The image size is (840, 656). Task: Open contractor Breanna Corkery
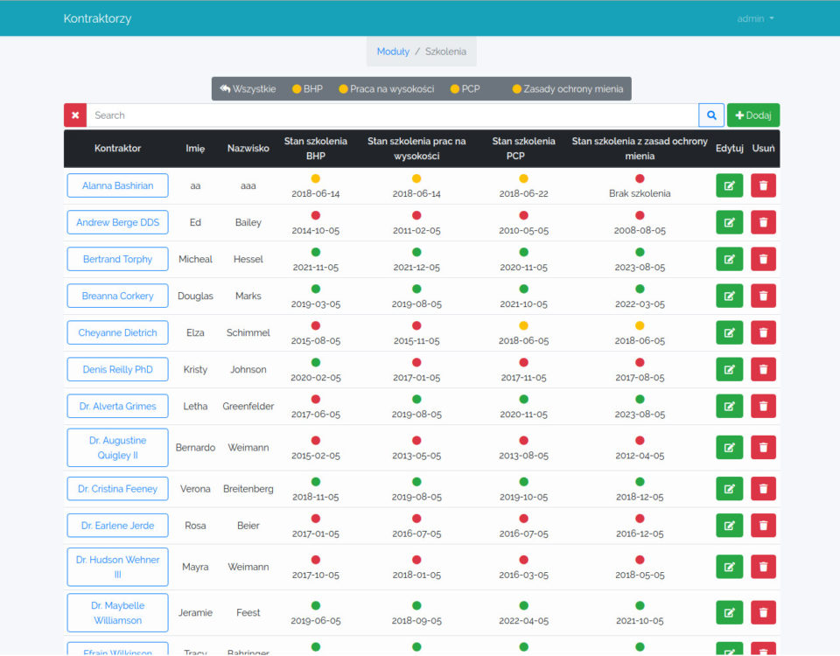(118, 296)
